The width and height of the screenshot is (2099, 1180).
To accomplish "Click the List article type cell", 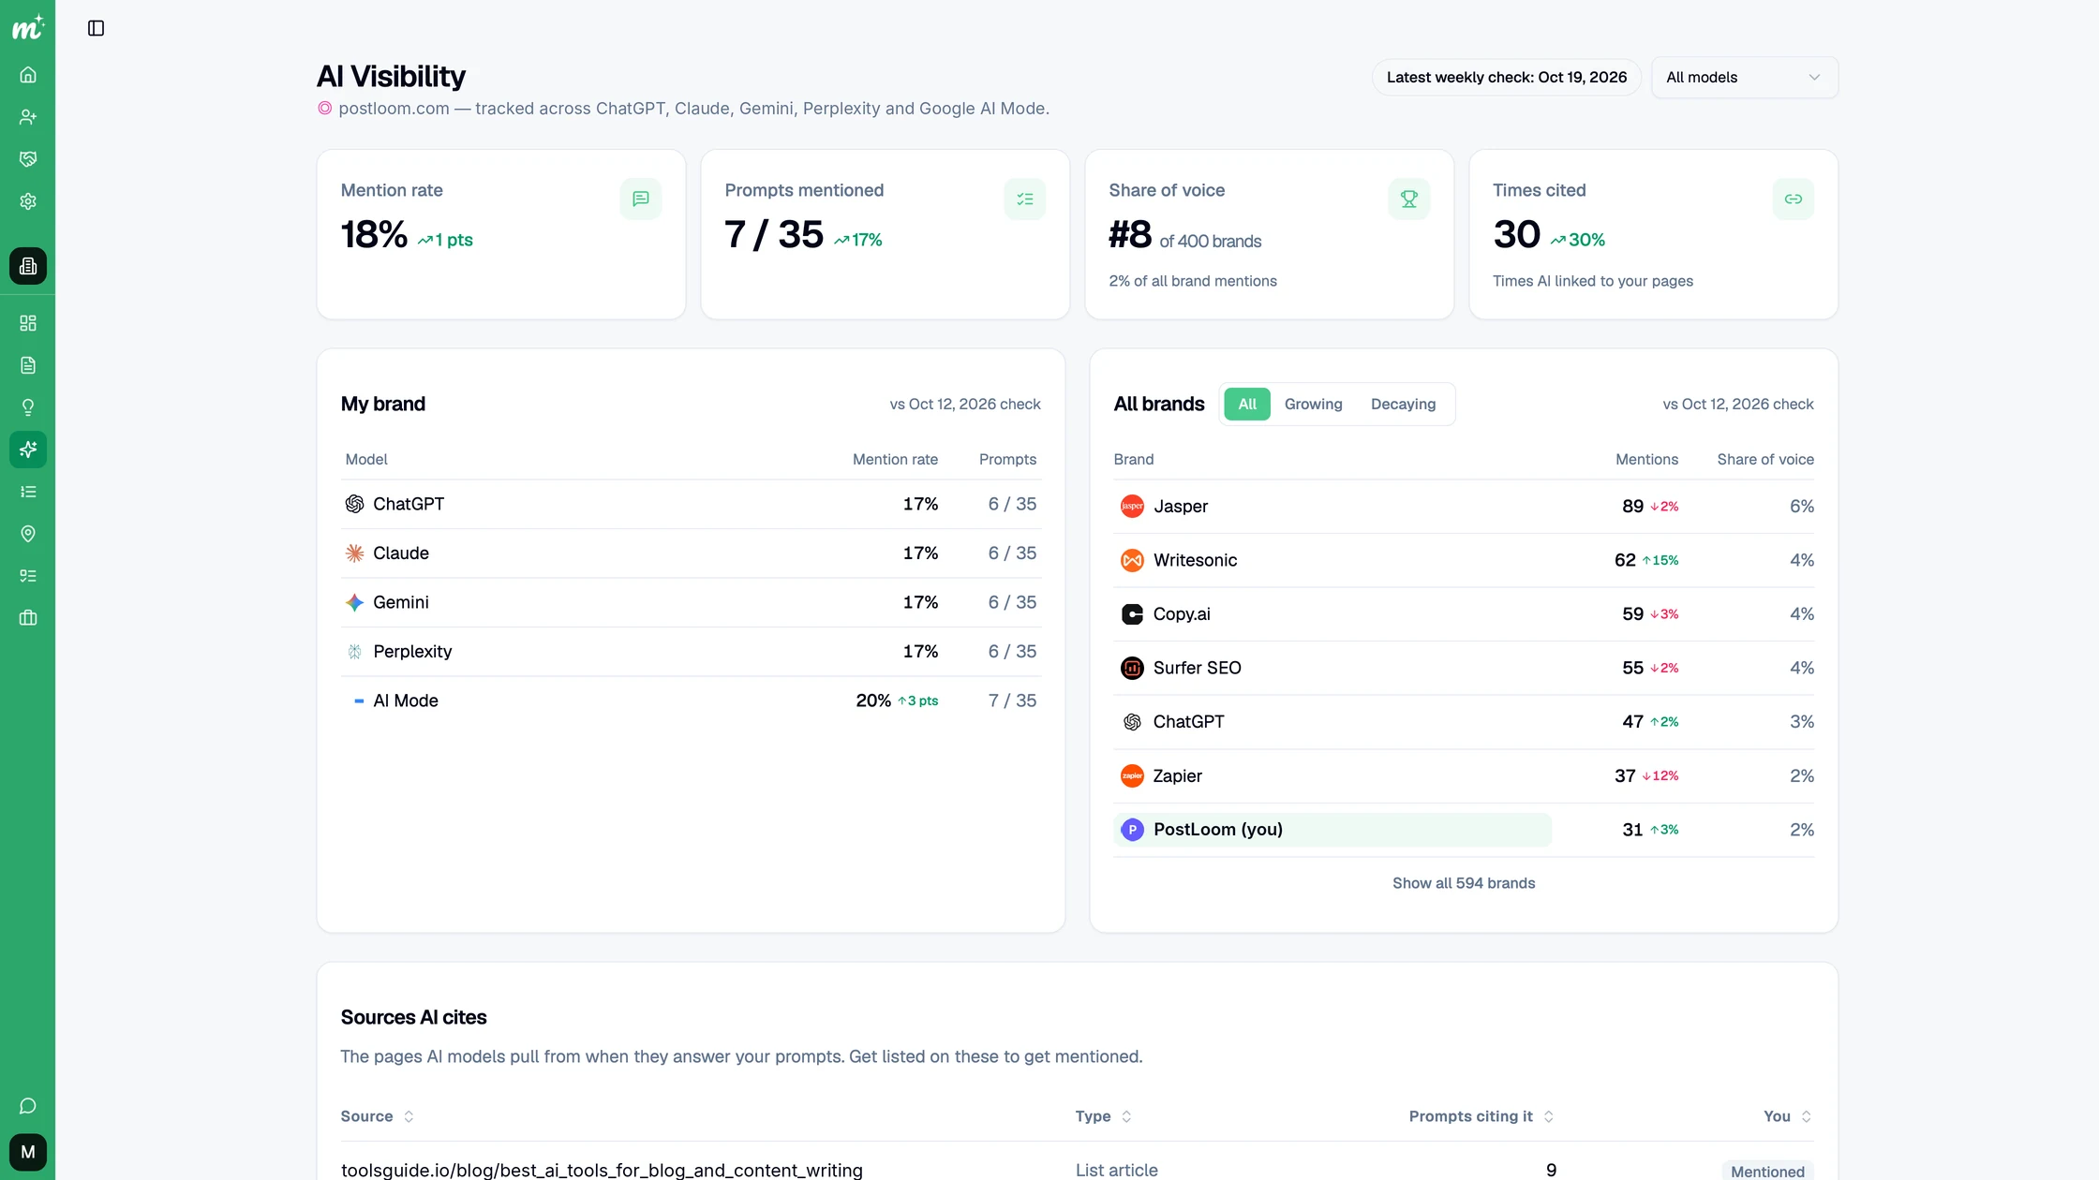I will pos(1116,1170).
